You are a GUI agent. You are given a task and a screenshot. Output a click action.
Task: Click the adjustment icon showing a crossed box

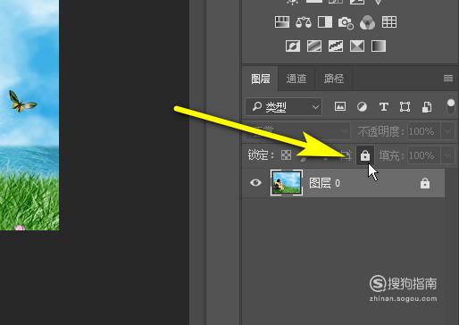[357, 46]
